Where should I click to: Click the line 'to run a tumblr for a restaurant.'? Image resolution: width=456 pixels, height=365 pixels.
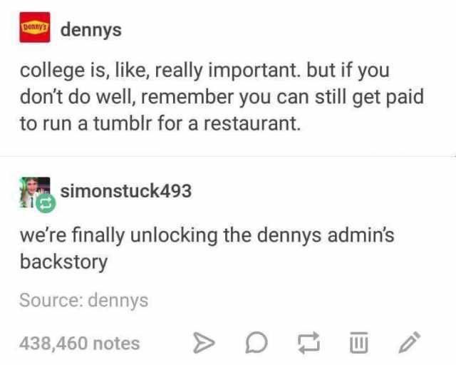tap(160, 123)
